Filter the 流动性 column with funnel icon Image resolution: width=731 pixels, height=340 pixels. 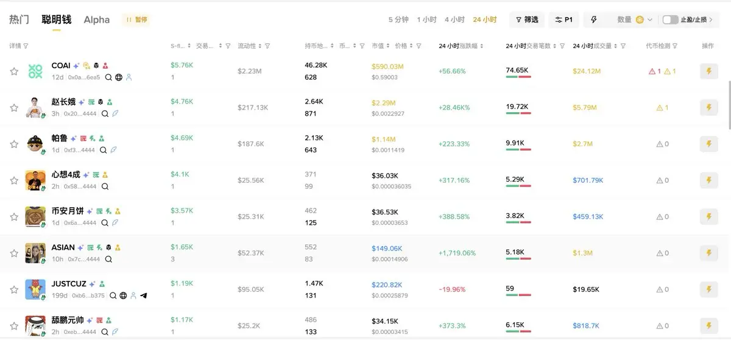pyautogui.click(x=267, y=46)
